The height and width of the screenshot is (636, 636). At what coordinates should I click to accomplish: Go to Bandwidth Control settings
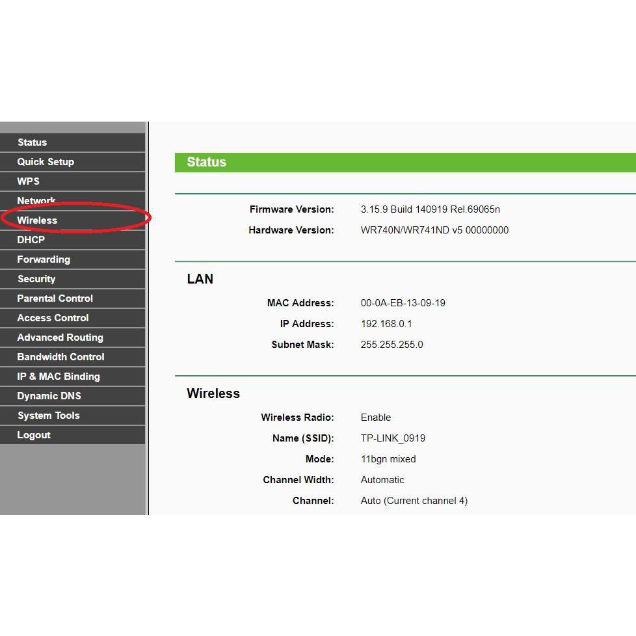(60, 357)
